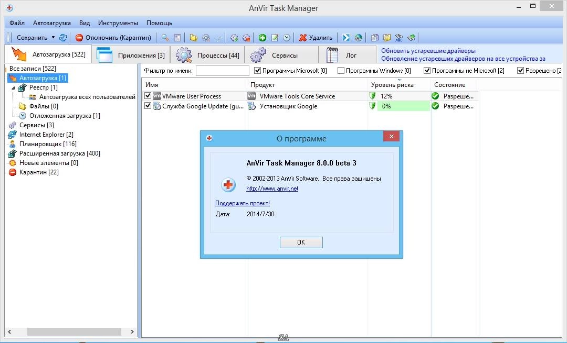Click the Обновить устаревшие драйверы link
Screen dimensions: 567x343
(x=428, y=51)
